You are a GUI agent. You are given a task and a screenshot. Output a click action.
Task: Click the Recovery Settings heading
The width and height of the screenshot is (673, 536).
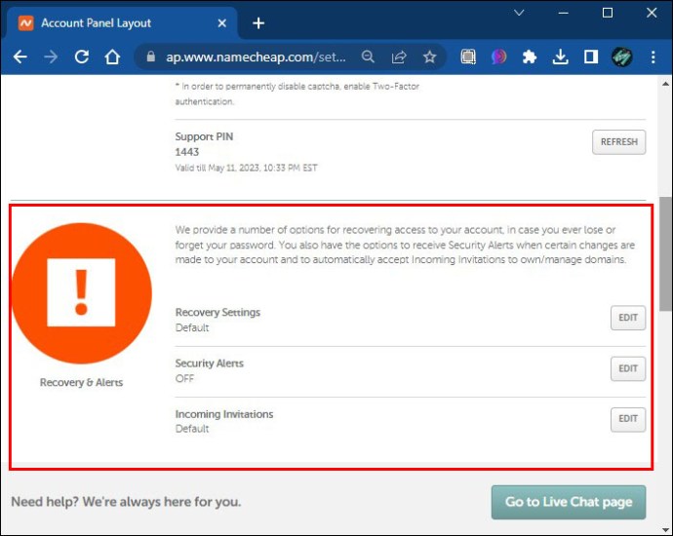pyautogui.click(x=218, y=312)
